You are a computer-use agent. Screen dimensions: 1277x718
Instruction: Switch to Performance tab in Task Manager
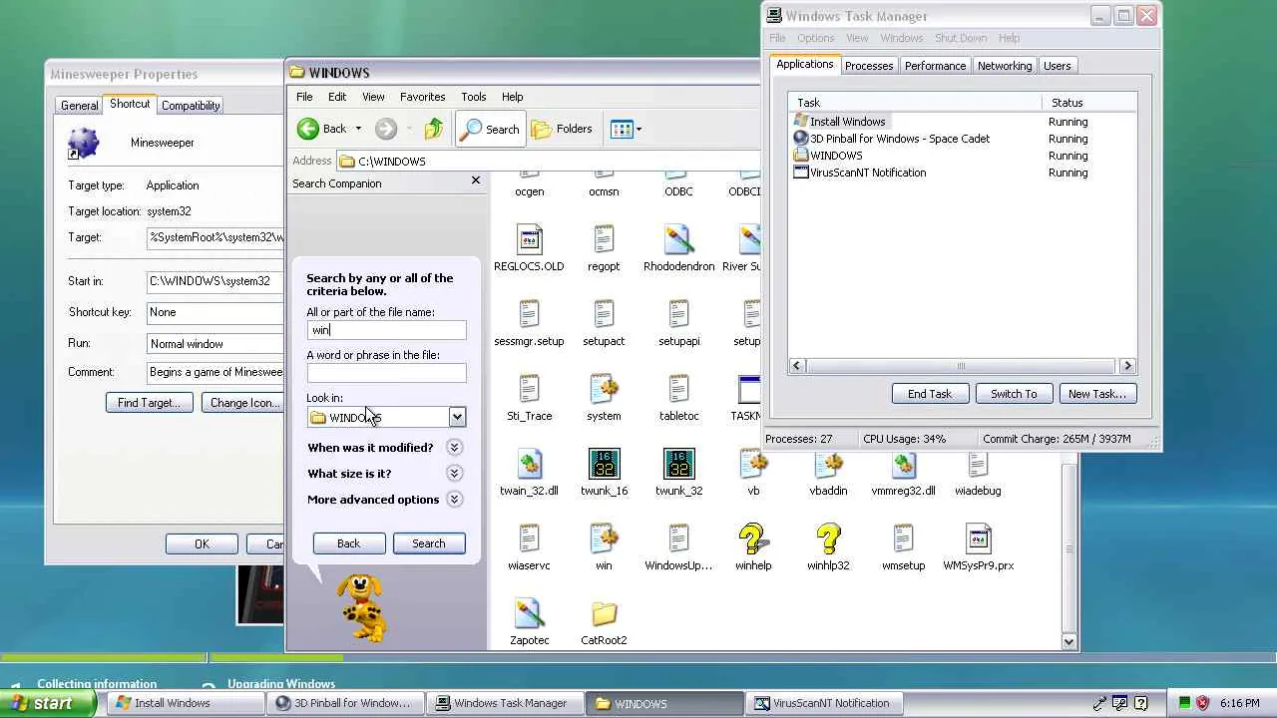tap(935, 66)
